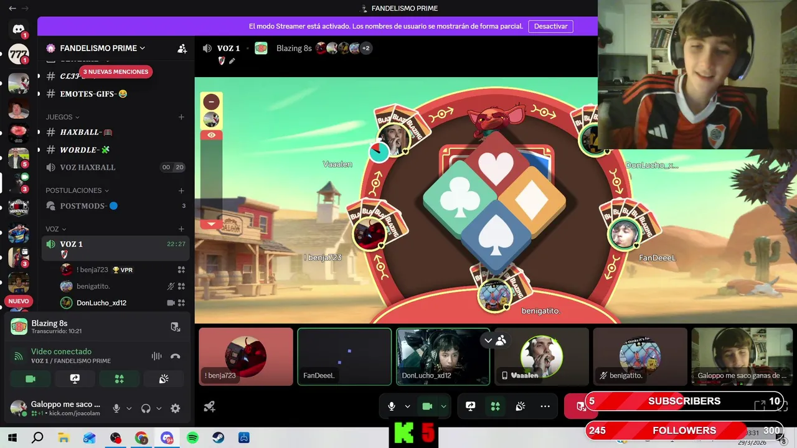Deafen audio with the headphones icon

[146, 408]
